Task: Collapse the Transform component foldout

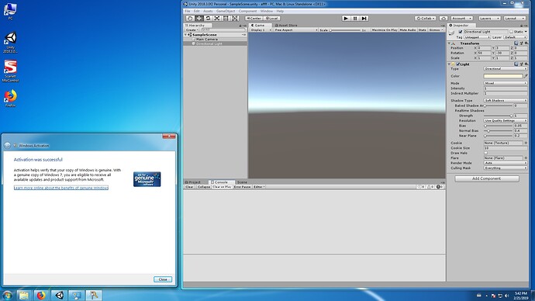Action: tap(449, 43)
